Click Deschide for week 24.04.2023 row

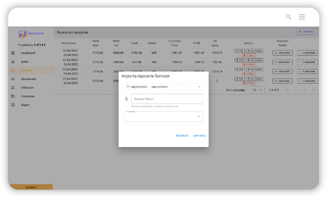click(282, 53)
